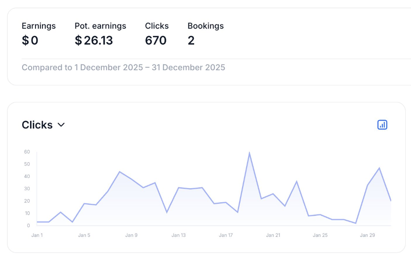Click the Jan 1 axis label
This screenshot has height=260, width=411.
(37, 235)
